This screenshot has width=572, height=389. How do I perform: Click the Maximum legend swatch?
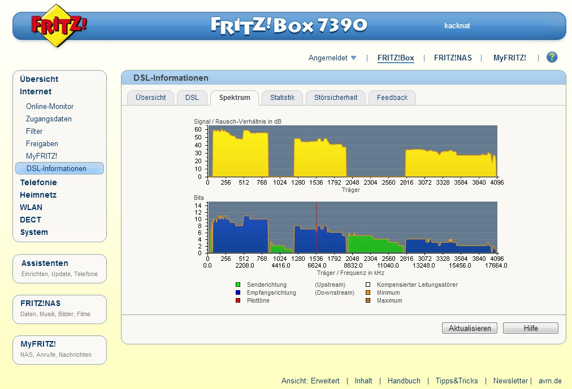click(368, 300)
